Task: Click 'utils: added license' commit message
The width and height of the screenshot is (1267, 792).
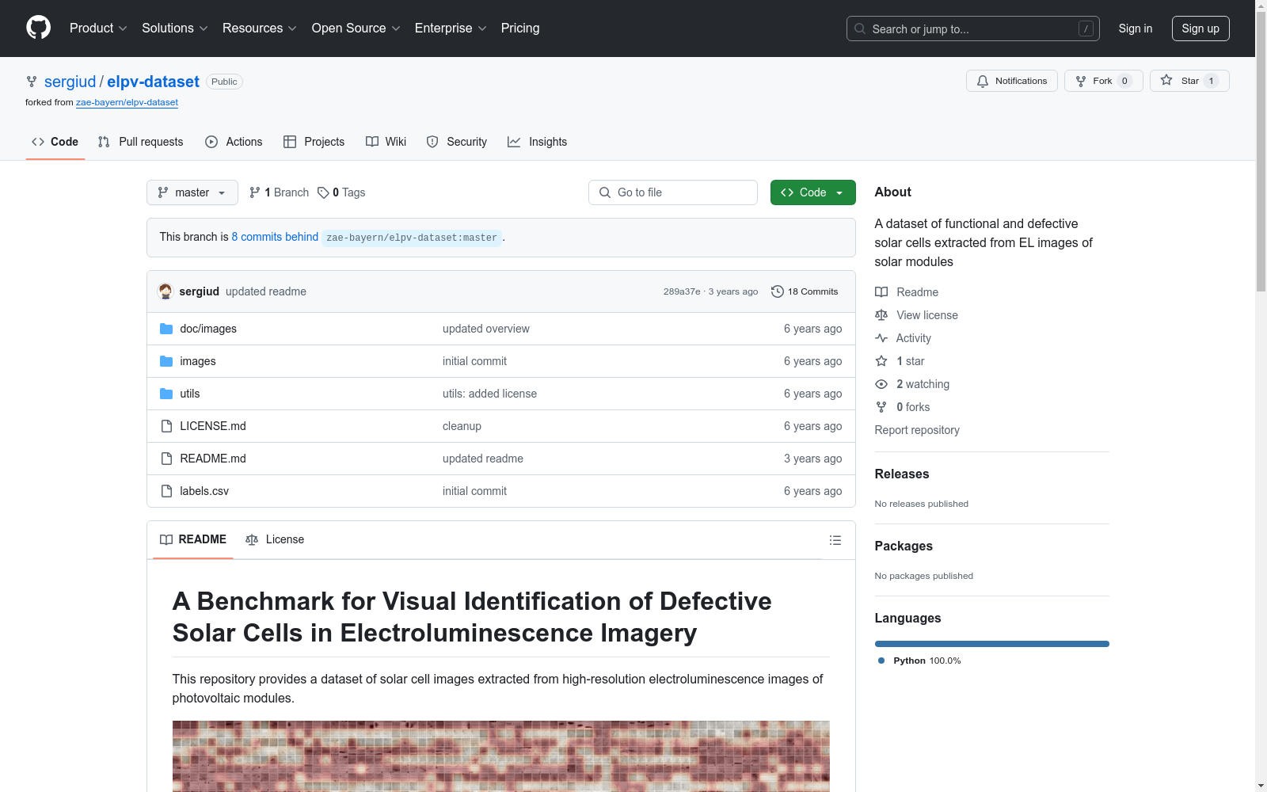Action: [489, 394]
